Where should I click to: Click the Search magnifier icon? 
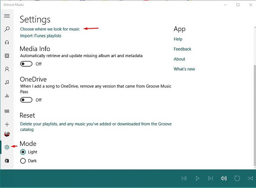7,29
